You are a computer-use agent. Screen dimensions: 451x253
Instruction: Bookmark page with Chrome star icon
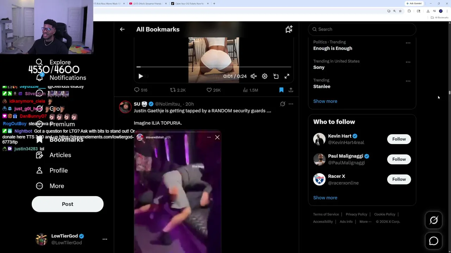(400, 11)
